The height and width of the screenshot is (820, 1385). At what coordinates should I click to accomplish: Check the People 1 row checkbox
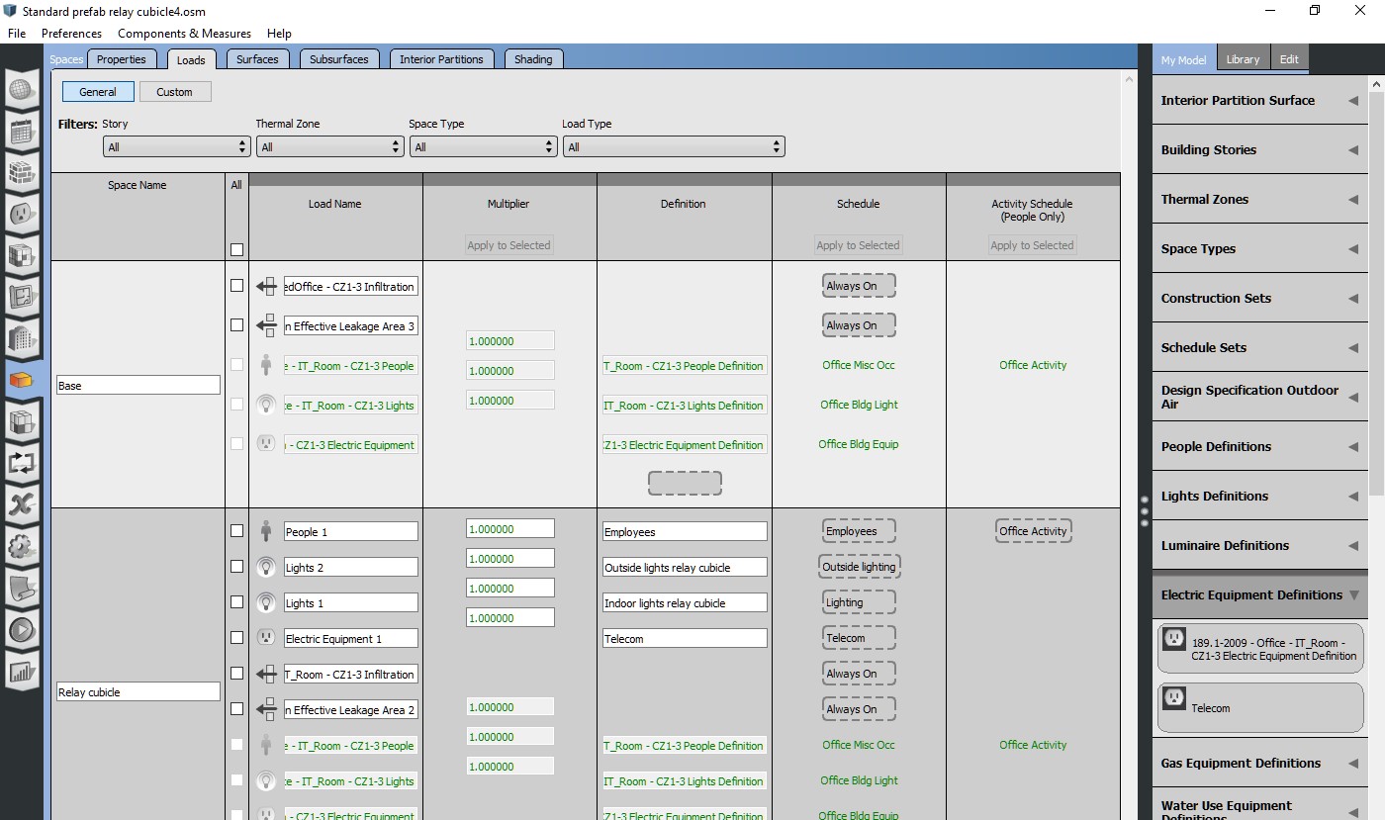tap(236, 530)
